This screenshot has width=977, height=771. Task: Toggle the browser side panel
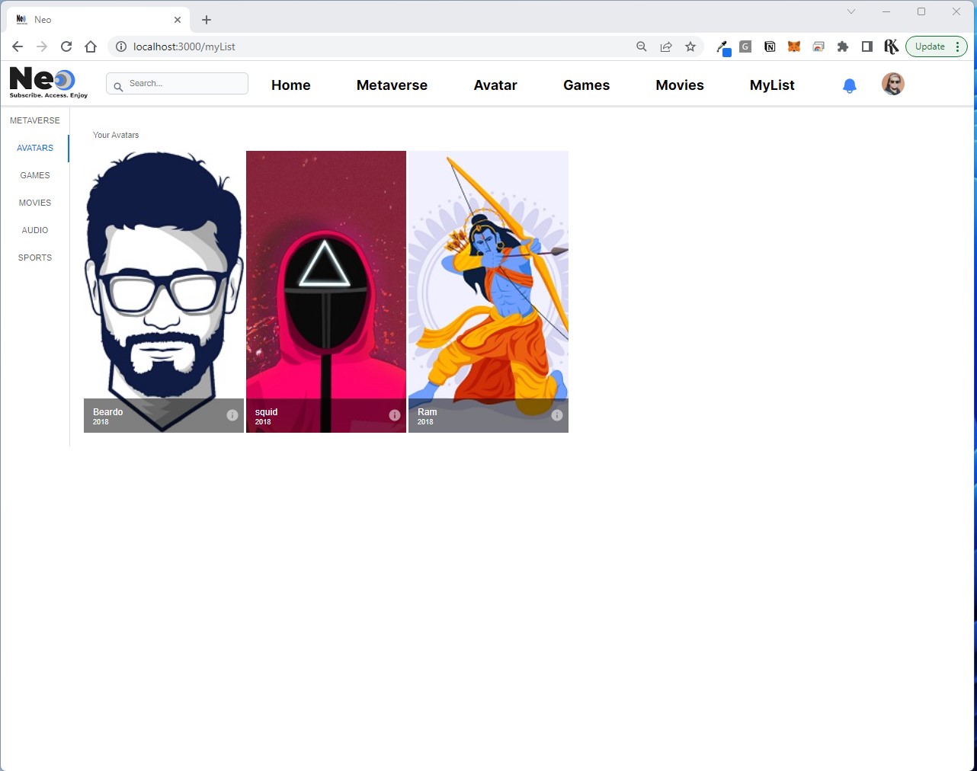[867, 46]
